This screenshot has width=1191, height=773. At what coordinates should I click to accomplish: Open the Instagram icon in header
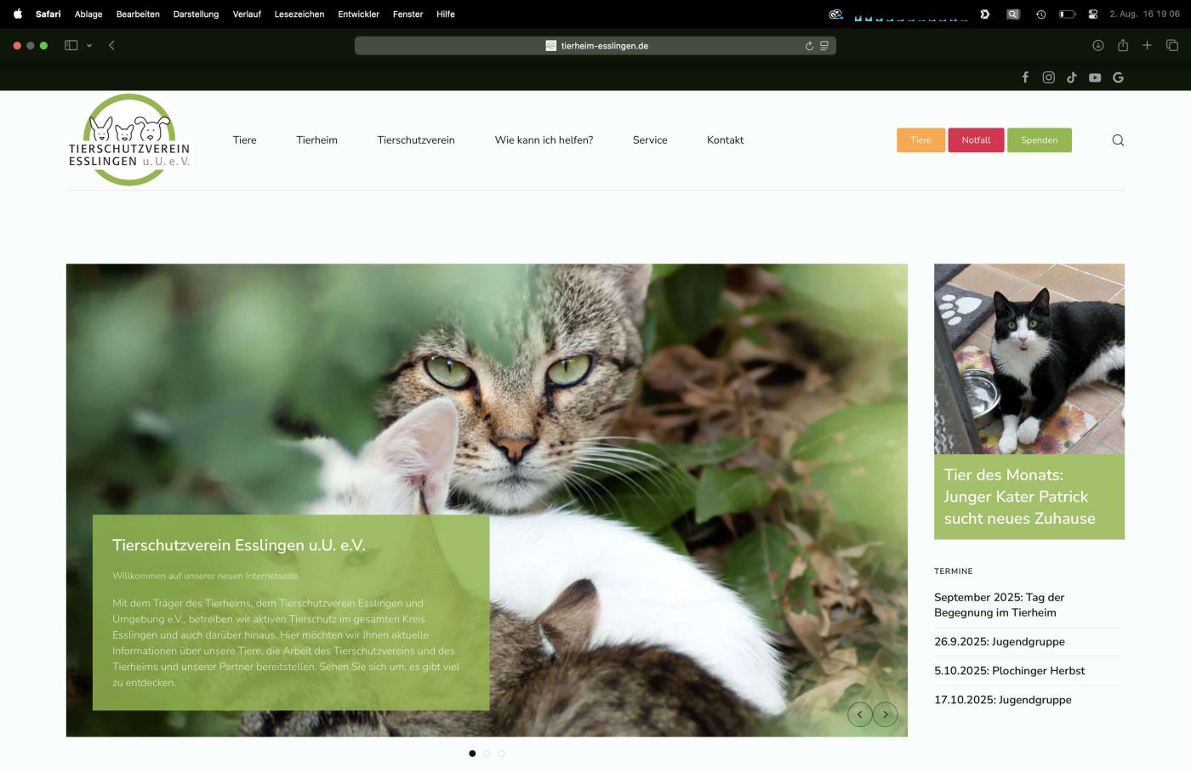coord(1048,77)
